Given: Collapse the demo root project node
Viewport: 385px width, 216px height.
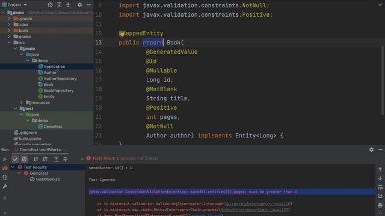Looking at the screenshot, I should coord(3,12).
